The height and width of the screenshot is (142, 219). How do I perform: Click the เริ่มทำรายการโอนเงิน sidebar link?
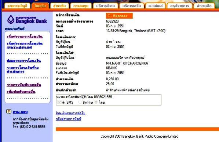tap(25, 37)
